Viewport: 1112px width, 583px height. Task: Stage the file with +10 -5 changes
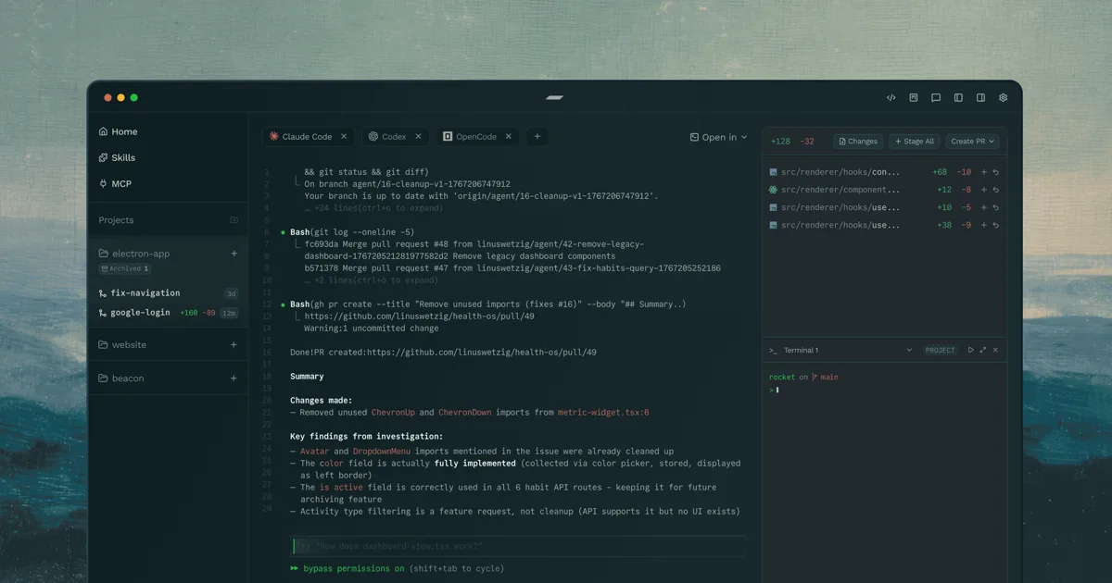[983, 207]
